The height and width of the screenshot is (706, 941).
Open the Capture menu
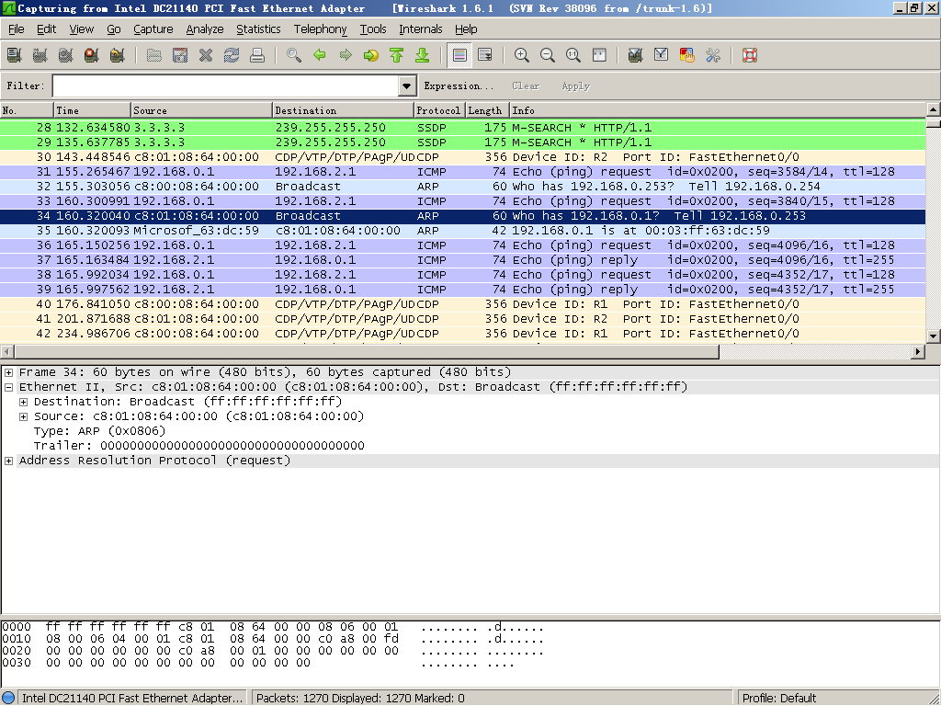point(153,28)
